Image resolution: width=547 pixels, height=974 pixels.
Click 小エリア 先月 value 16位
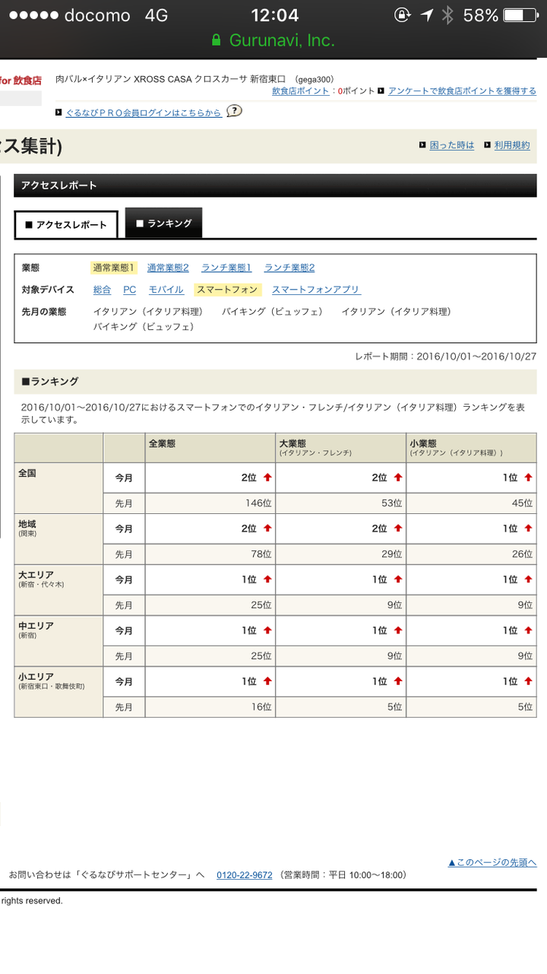click(261, 707)
